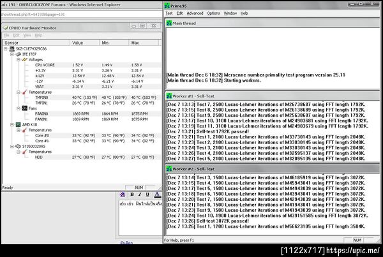
Task: Click inside the forum reply text box
Action: [140, 217]
